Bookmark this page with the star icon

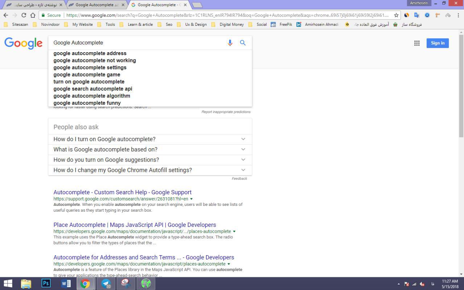[x=396, y=15]
